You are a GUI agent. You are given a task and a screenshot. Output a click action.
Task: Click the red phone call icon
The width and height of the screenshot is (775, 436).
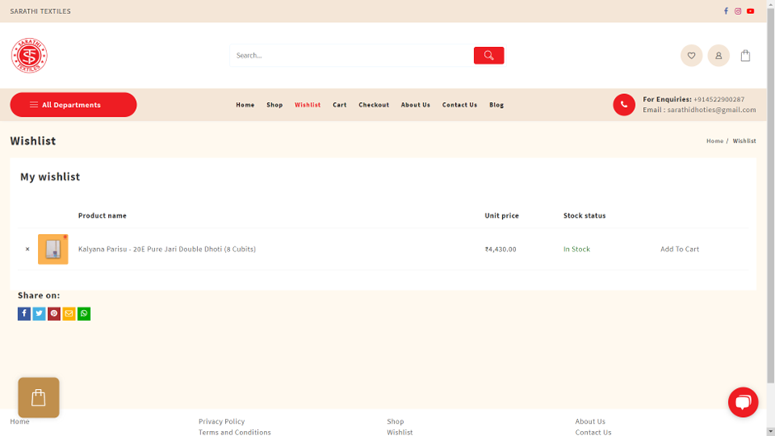tap(624, 105)
